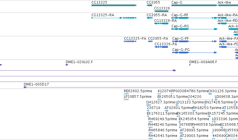Open the AT28993.5prime EST label
Image resolution: width=238 pixels, height=140 pixels.
coord(194,130)
